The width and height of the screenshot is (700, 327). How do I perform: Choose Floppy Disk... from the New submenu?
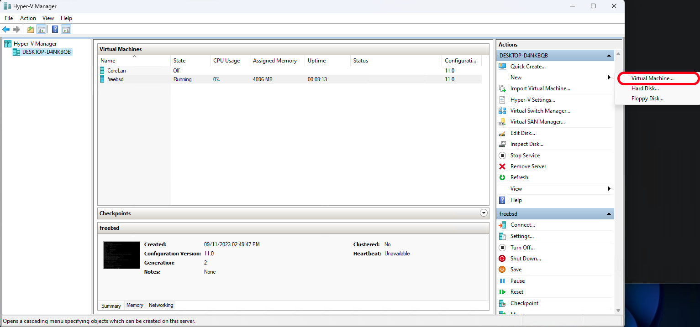(x=647, y=99)
